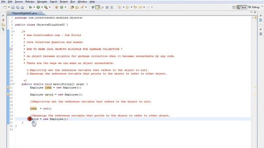Collapse comment block at line 5
The height and width of the screenshot is (148, 264).
[x=14, y=32]
